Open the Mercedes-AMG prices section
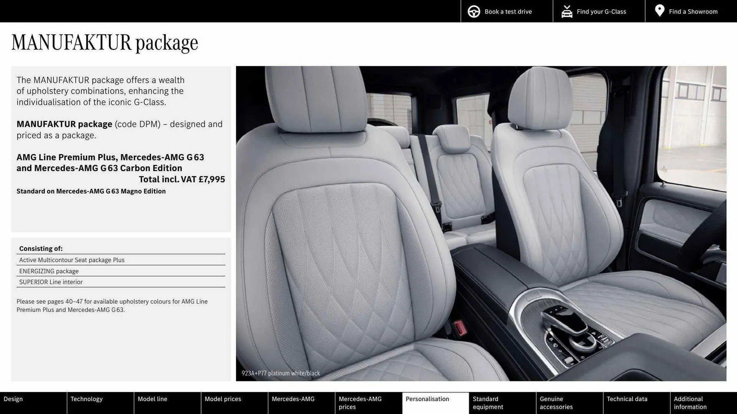This screenshot has height=414, width=737. pos(368,403)
